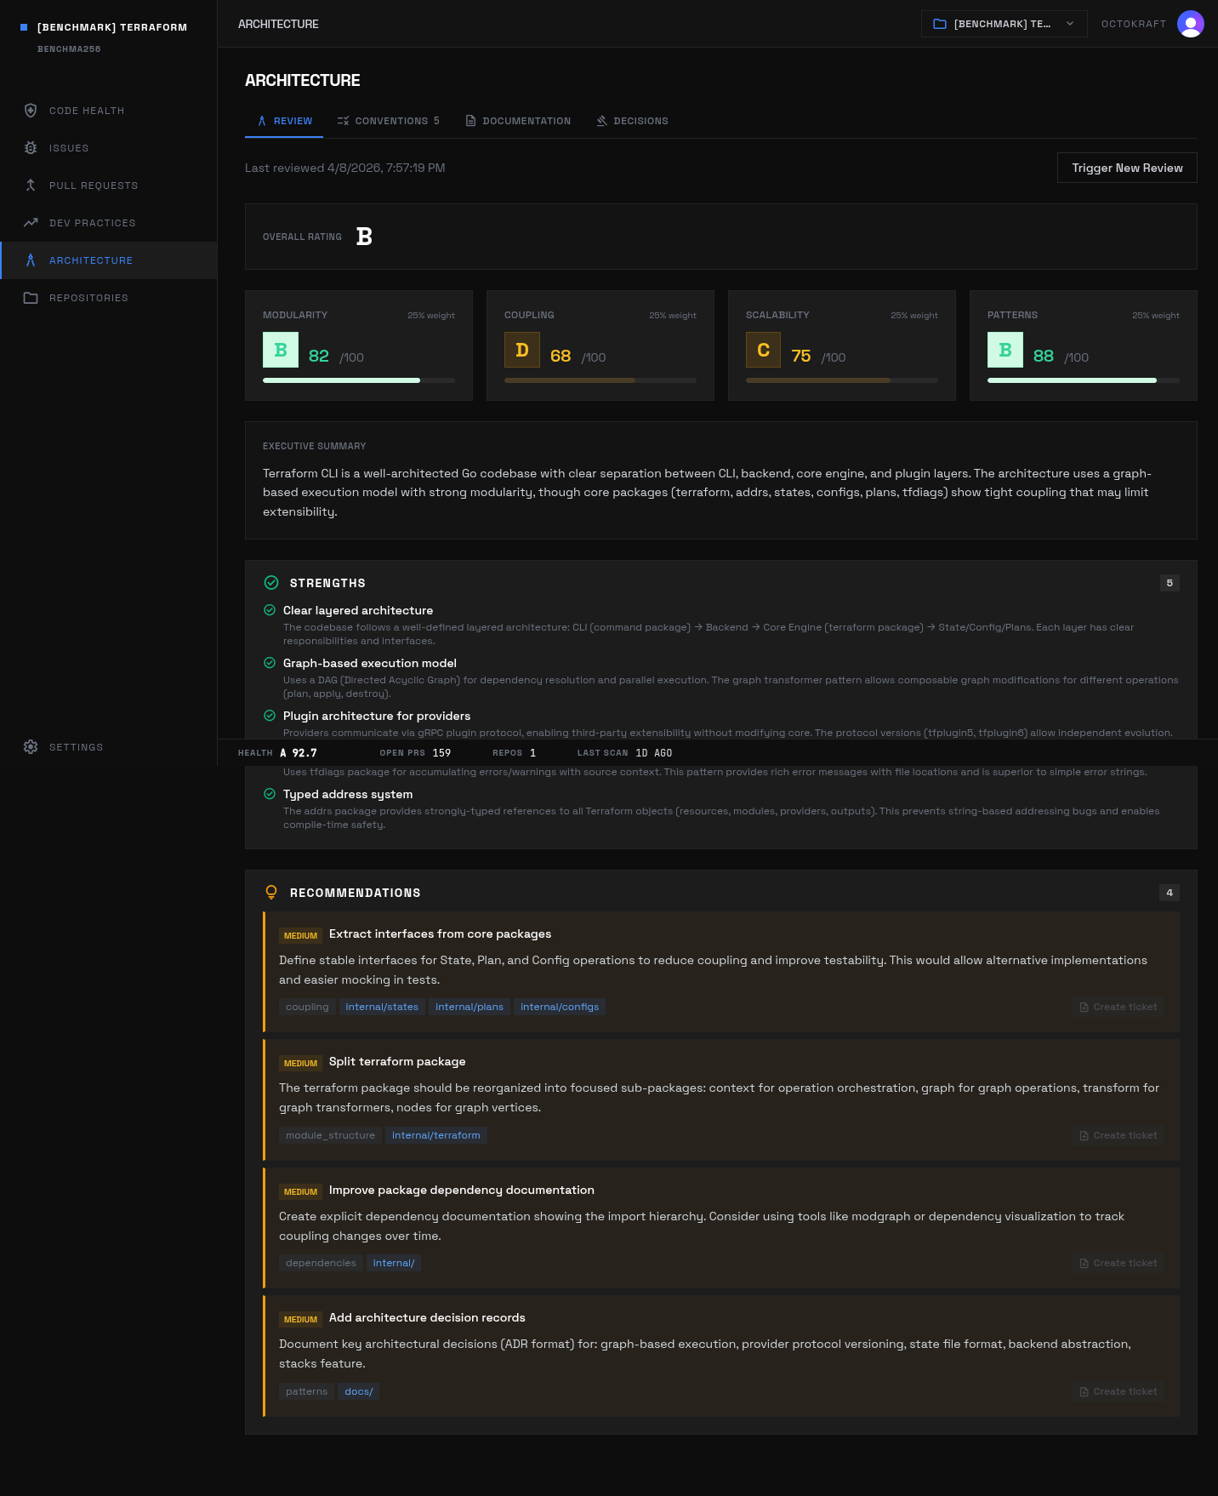Click the blue square project logo

(24, 27)
